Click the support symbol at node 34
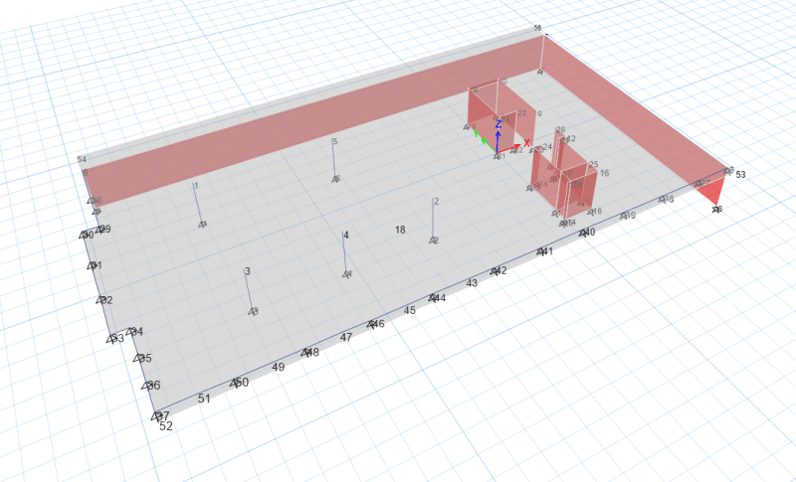 click(130, 332)
